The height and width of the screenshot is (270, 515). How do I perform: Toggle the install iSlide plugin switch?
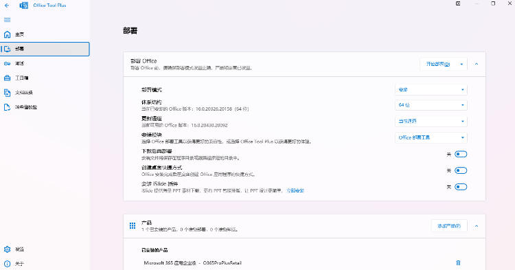pyautogui.click(x=461, y=187)
